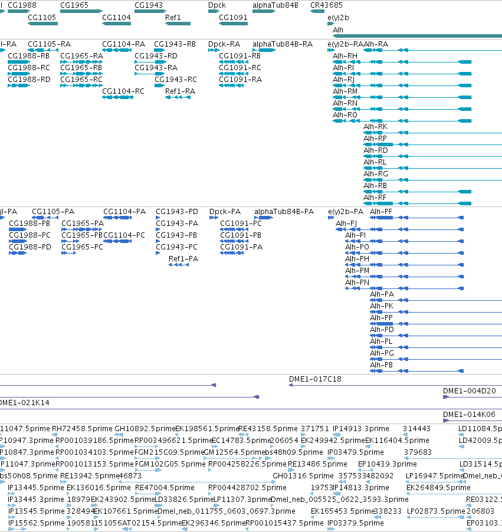Screen dimensions: 502x532
Task: Open protein label CG1965-PB
Action: (x=82, y=235)
